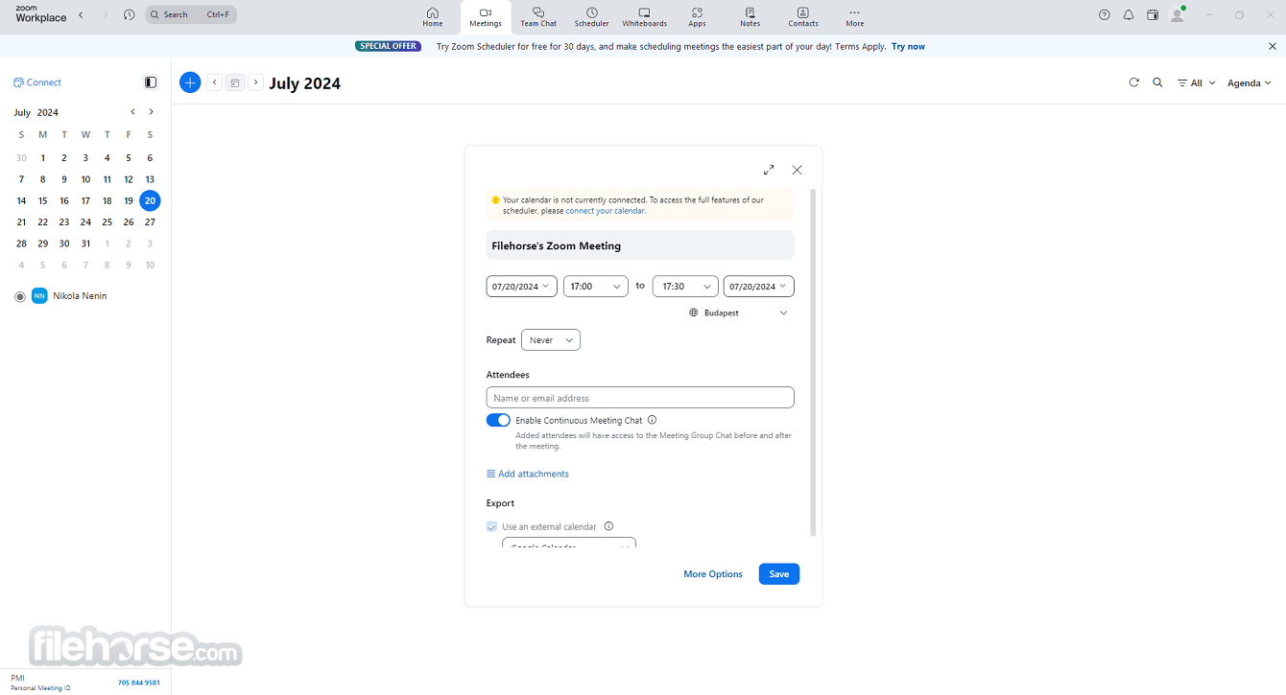Open the All filter dropdown

1197,83
